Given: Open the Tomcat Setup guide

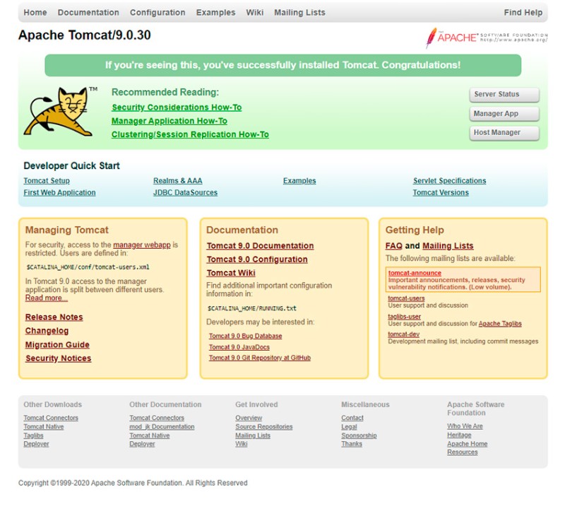Looking at the screenshot, I should [45, 180].
